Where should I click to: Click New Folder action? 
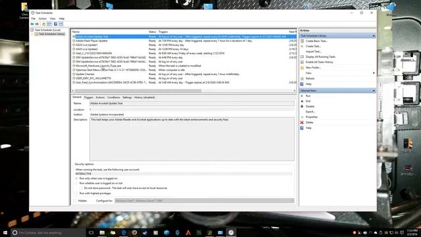[x=313, y=67]
